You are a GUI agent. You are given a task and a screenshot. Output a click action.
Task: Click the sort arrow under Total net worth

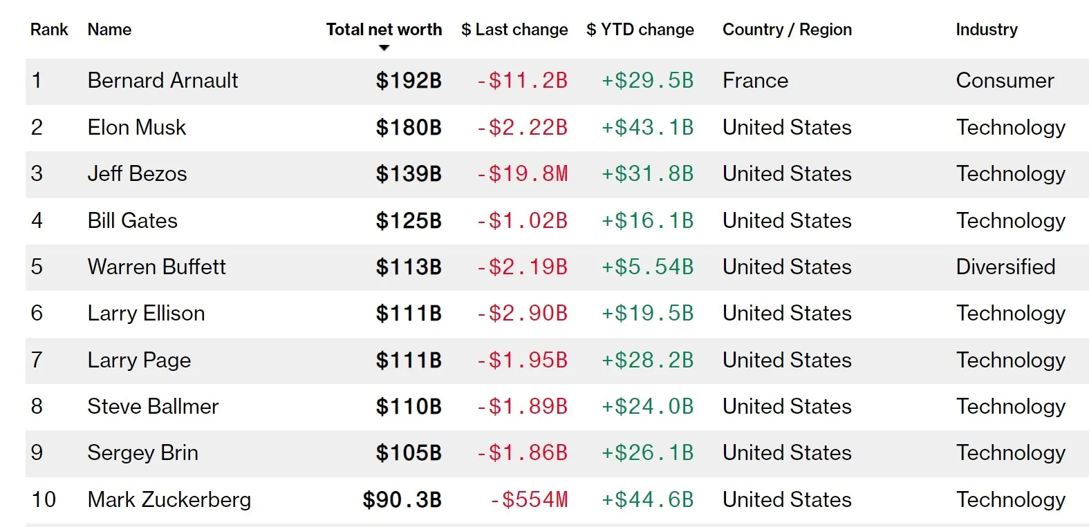coord(384,48)
